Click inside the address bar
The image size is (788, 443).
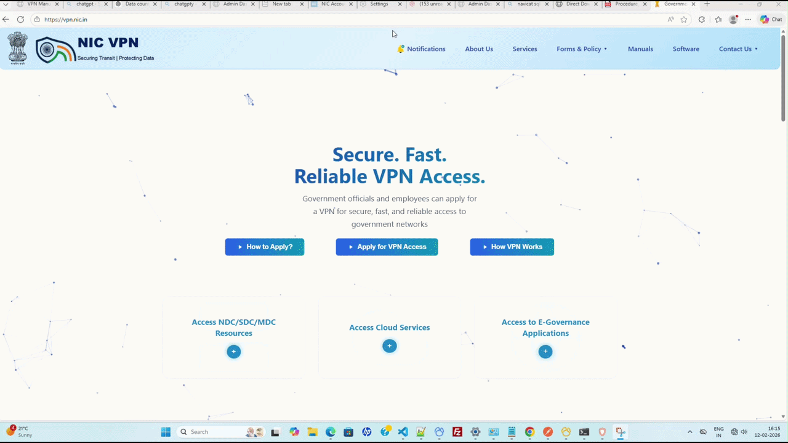tap(185, 19)
